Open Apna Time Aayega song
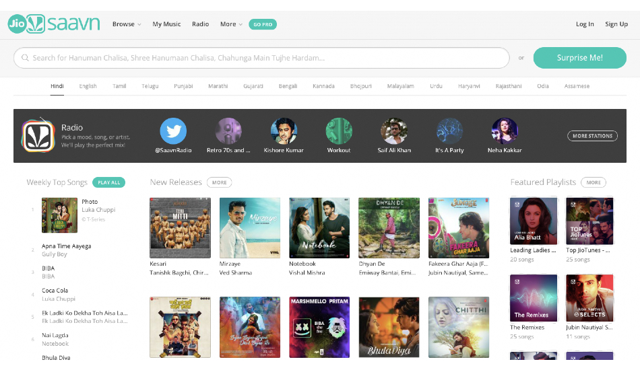 pos(67,246)
